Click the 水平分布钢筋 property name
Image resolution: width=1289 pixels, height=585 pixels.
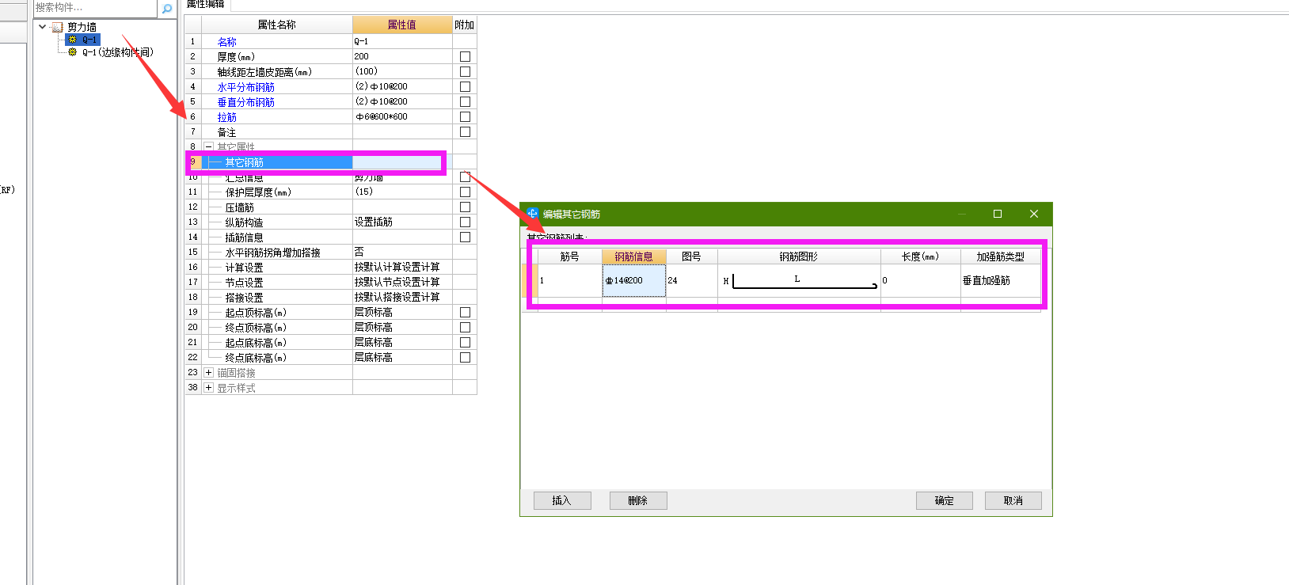click(246, 87)
